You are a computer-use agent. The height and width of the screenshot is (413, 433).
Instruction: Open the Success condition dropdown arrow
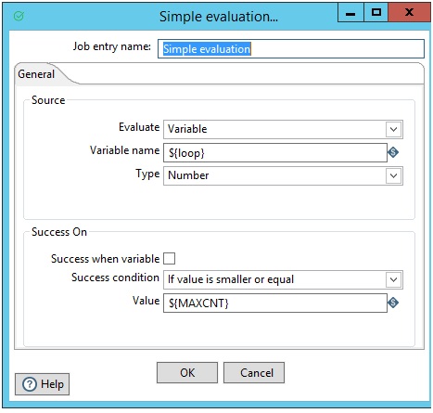tap(393, 279)
